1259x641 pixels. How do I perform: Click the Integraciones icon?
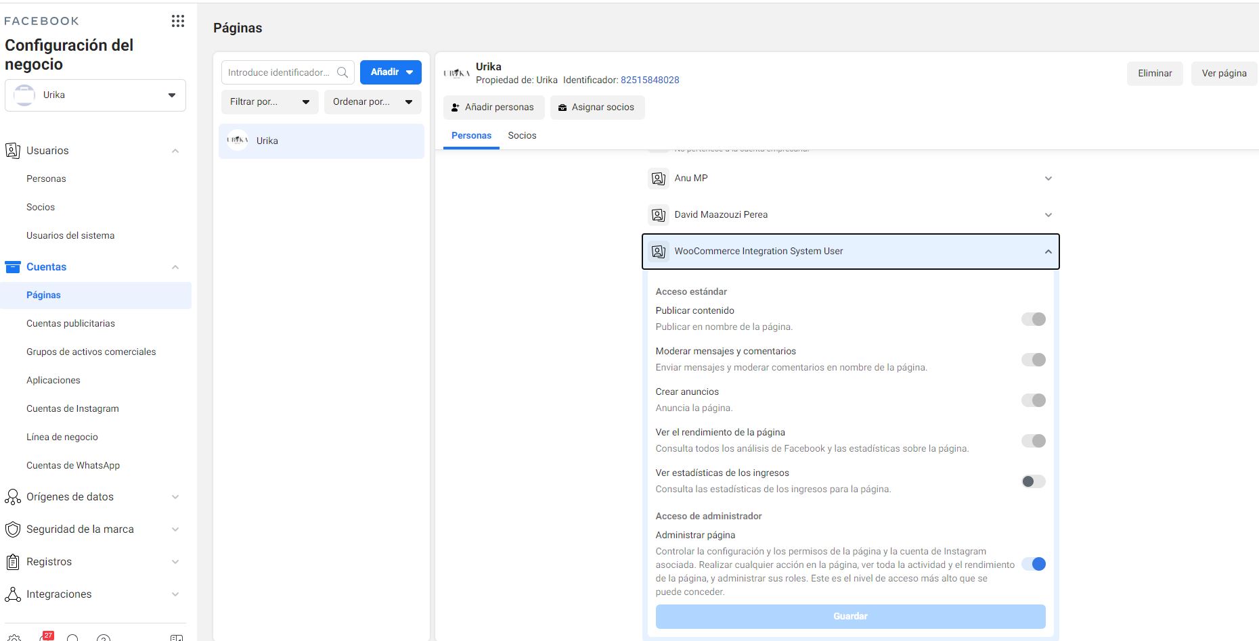(12, 594)
